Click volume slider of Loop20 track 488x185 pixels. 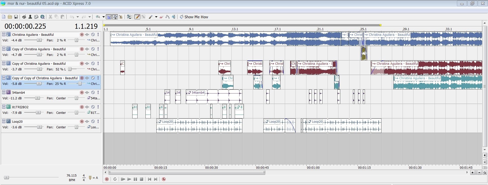click(x=39, y=127)
